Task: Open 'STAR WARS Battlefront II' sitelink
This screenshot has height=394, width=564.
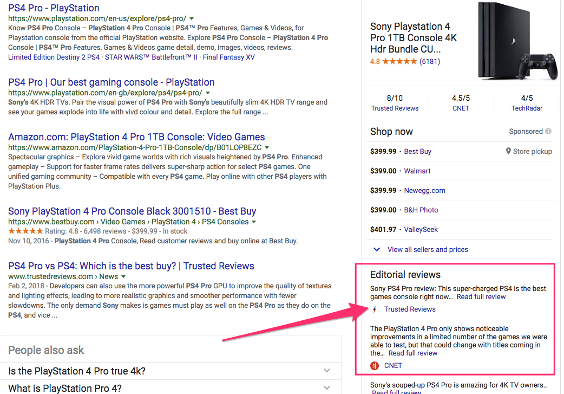Action: point(151,57)
